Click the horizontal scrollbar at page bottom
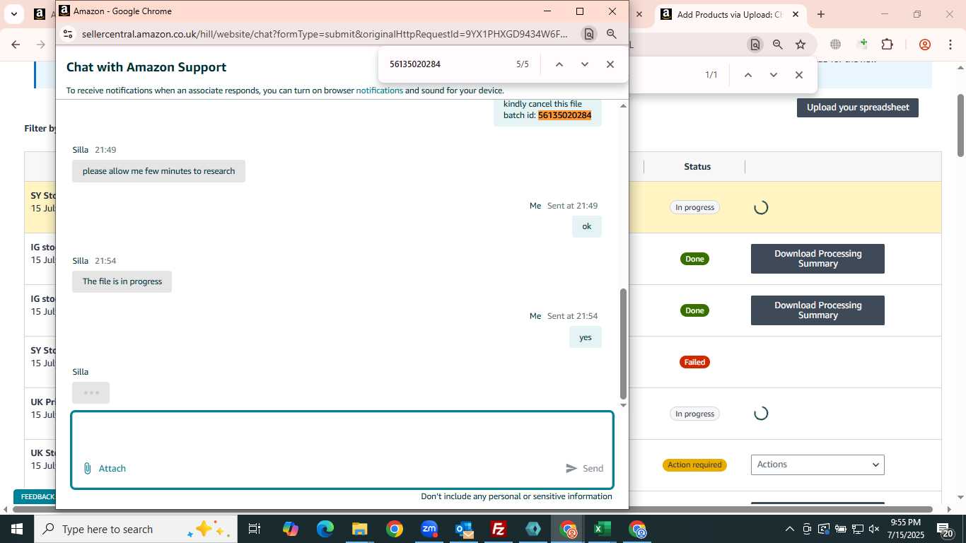The width and height of the screenshot is (966, 543). [x=472, y=509]
